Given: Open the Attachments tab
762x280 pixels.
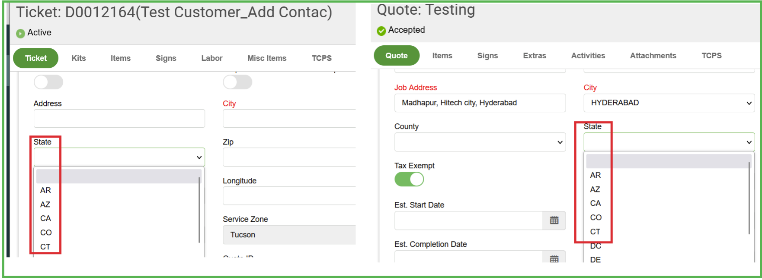Looking at the screenshot, I should (x=653, y=56).
